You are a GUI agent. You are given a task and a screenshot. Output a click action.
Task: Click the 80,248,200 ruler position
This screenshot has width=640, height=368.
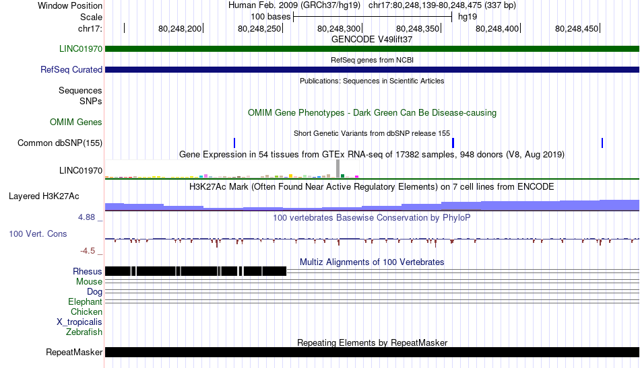tap(180, 29)
